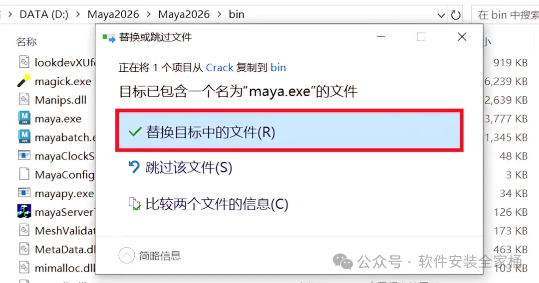Image resolution: width=539 pixels, height=283 pixels.
Task: Click the mayabatch executable icon
Action: pos(24,137)
